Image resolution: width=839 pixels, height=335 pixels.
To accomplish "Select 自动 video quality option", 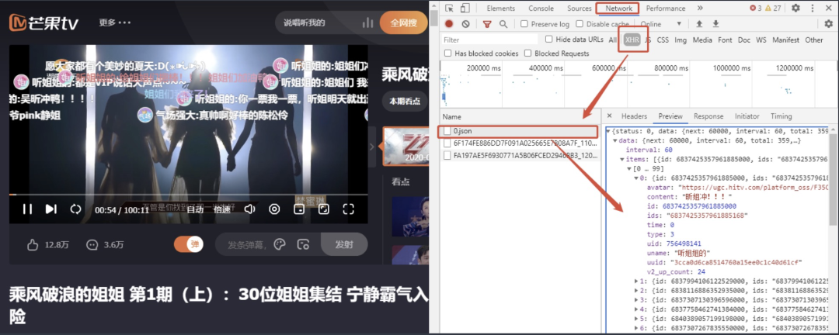I will click(195, 209).
